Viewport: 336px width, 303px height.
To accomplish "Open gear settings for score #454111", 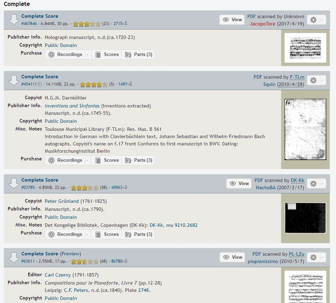I will pyautogui.click(x=313, y=80).
